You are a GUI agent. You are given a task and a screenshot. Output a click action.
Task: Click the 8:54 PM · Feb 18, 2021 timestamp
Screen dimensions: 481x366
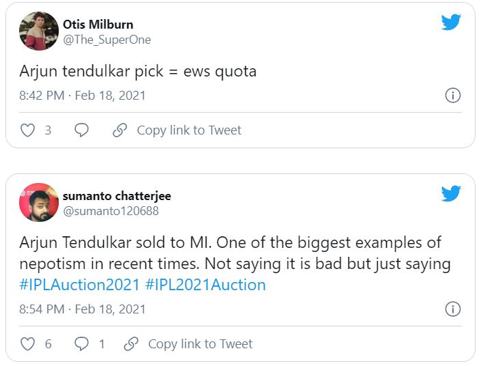[x=83, y=309]
